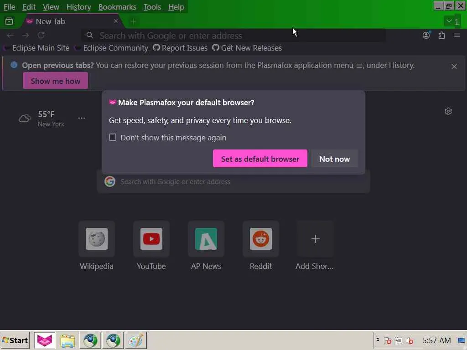Click the second globe browser taskbar icon
Image resolution: width=467 pixels, height=350 pixels.
(113, 340)
